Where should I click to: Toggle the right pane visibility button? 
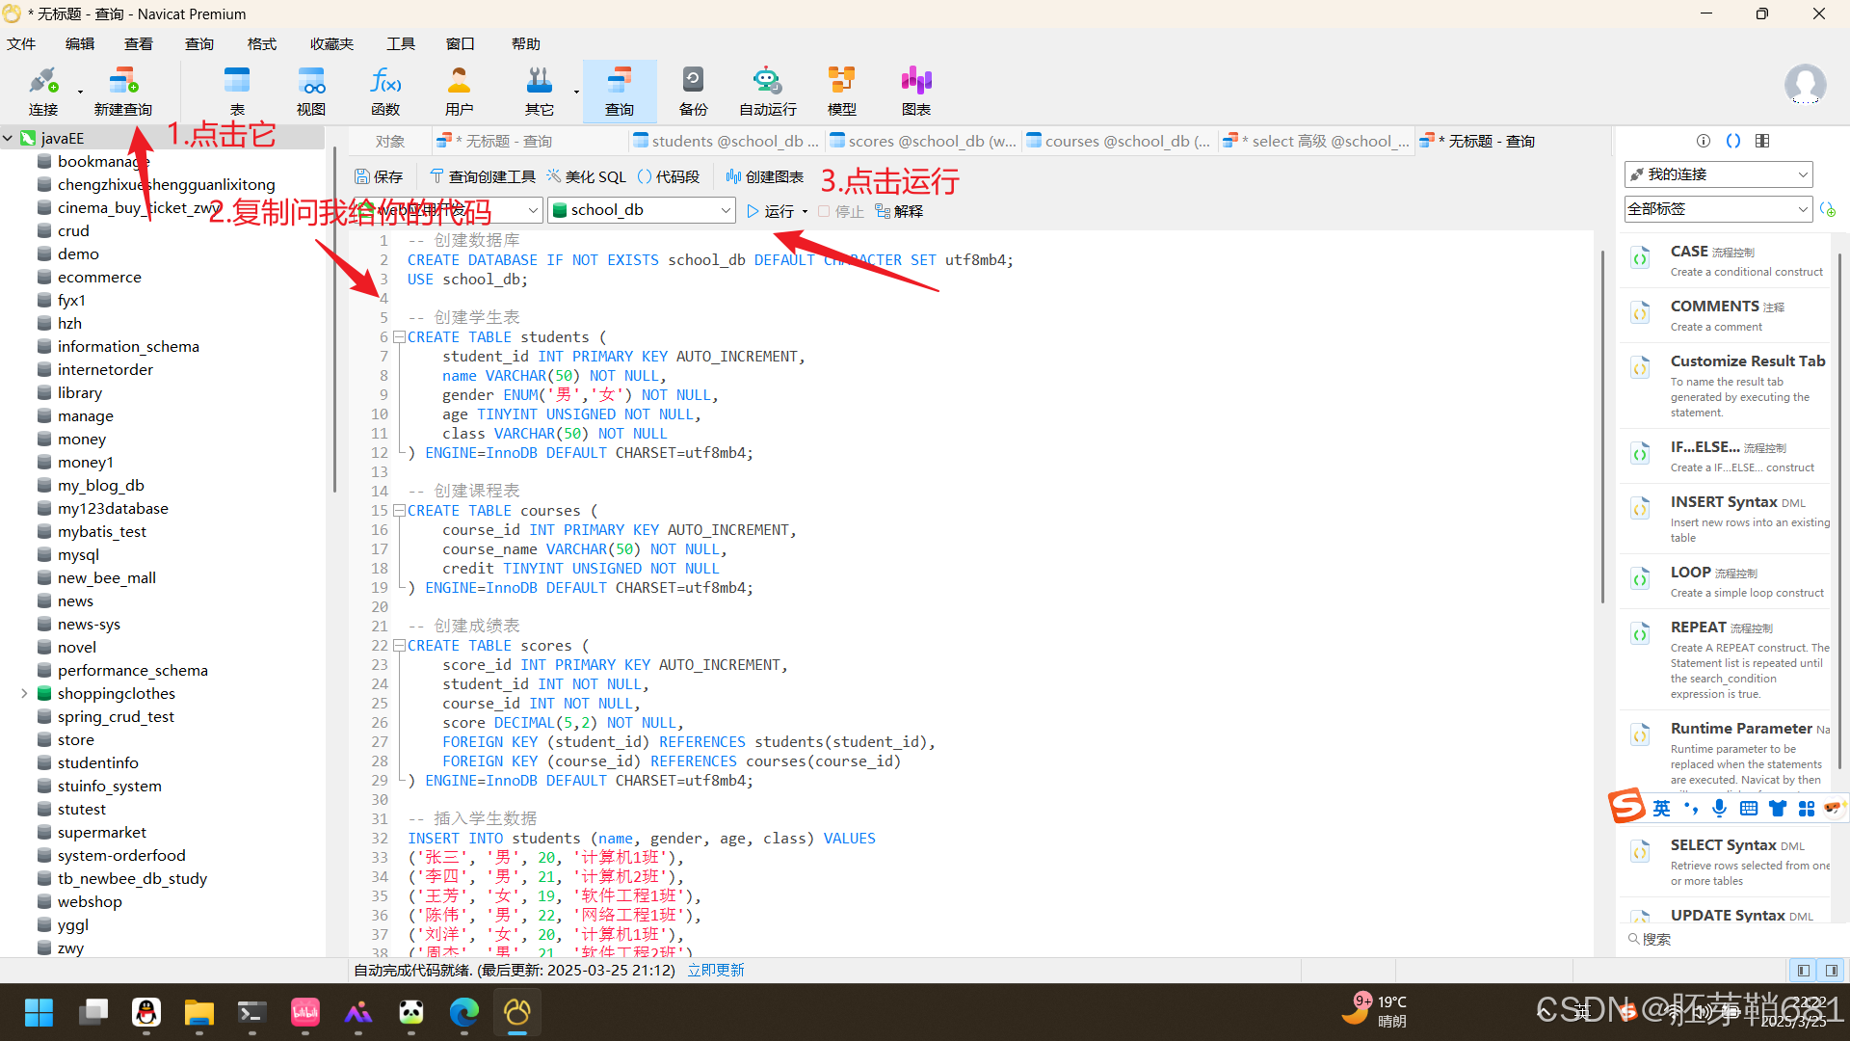(1831, 971)
